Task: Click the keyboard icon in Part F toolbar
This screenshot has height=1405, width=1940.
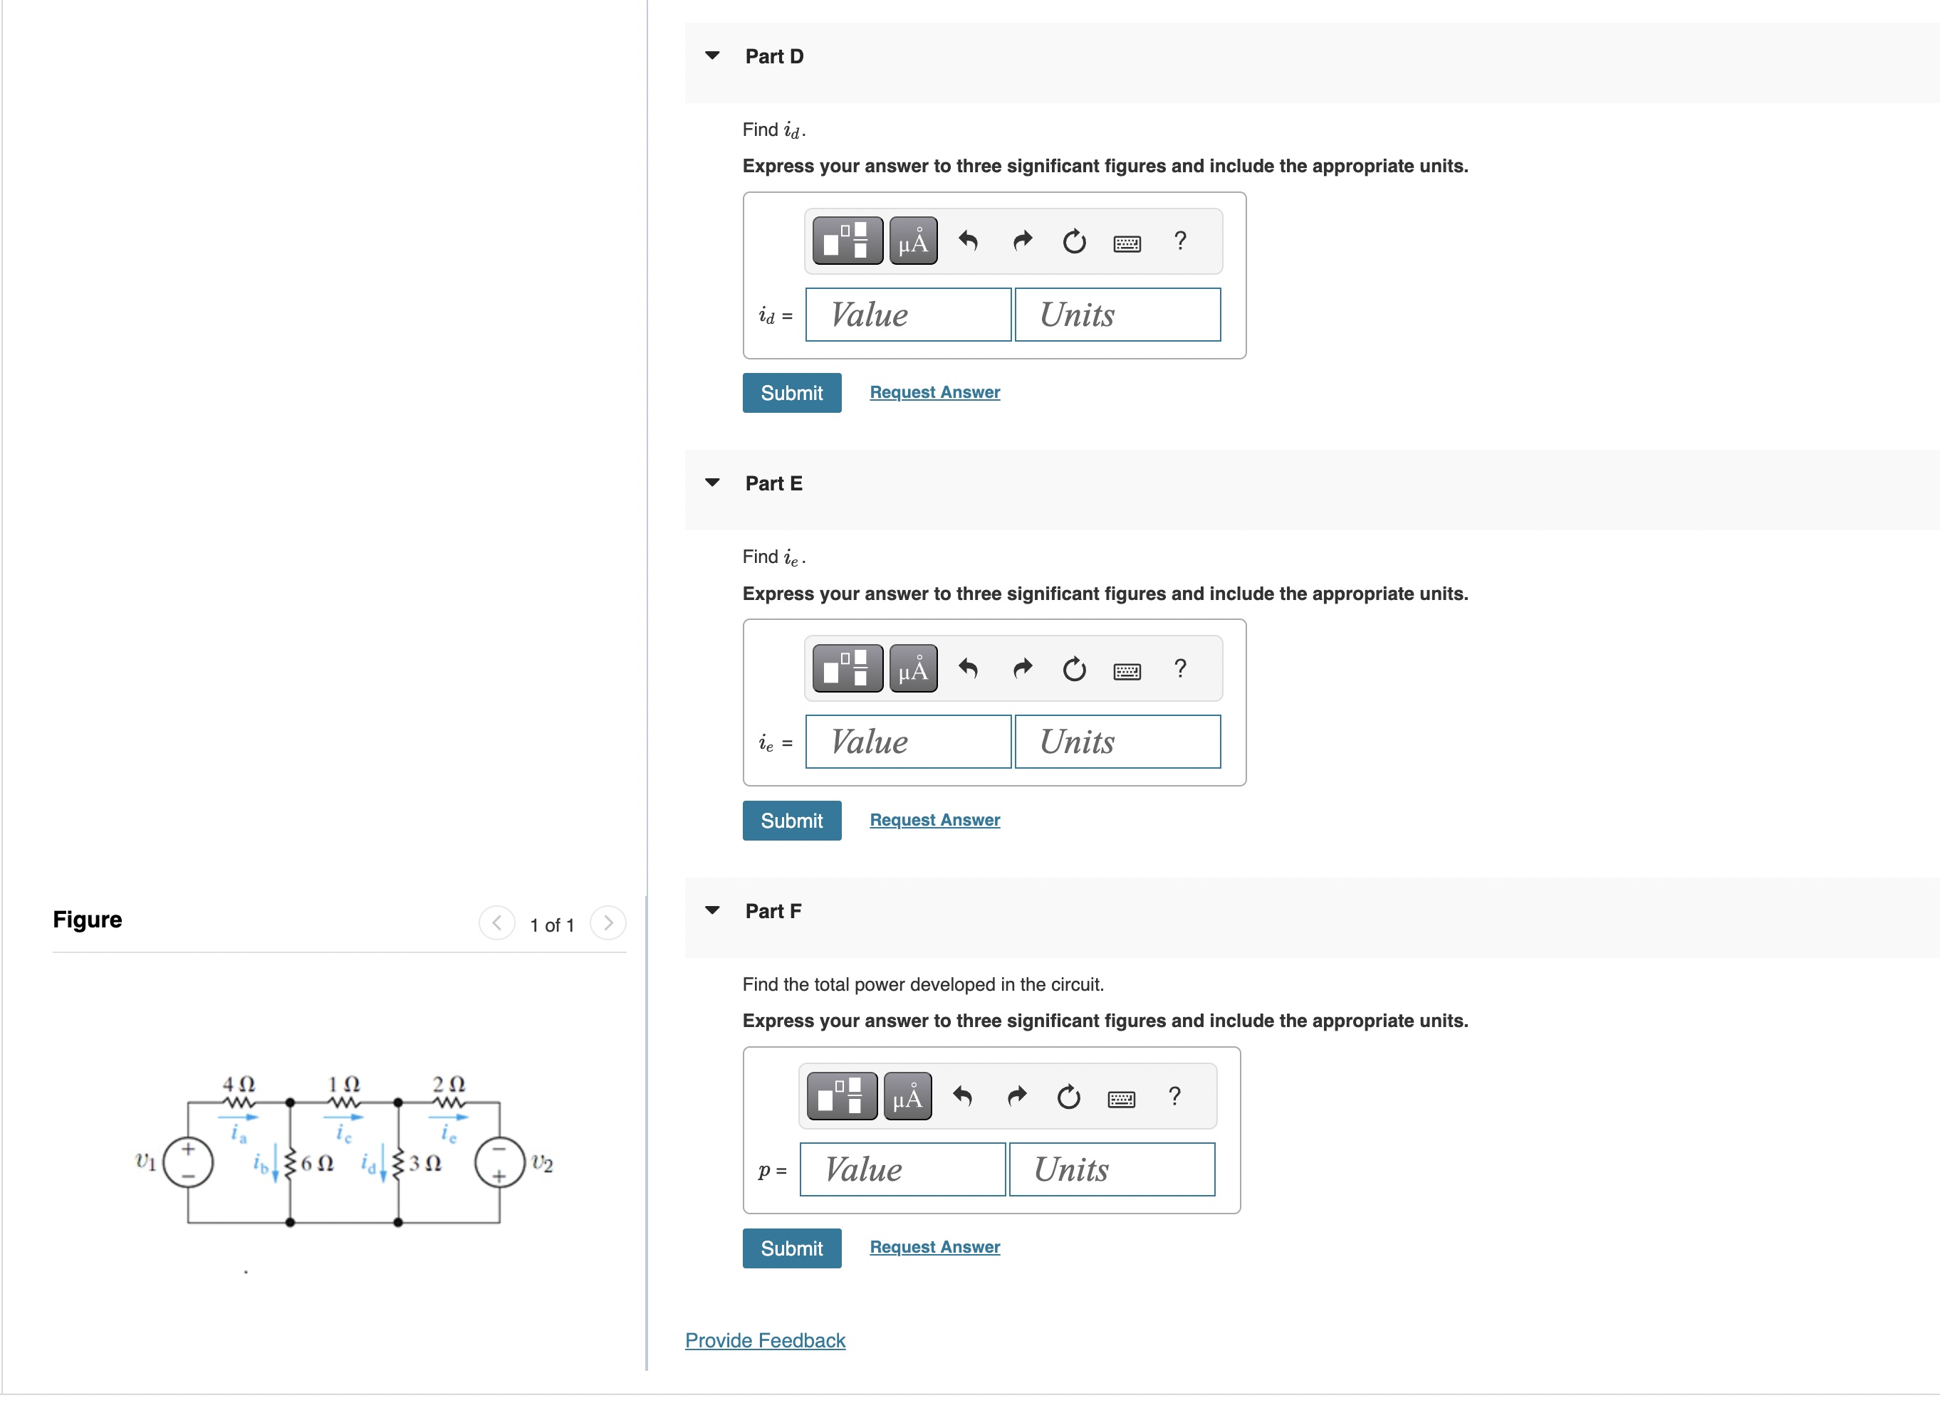Action: [x=1122, y=1098]
